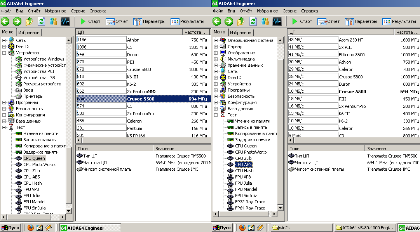Open Отчёт from left window toolbar
This screenshot has width=420, height=232.
117,21
